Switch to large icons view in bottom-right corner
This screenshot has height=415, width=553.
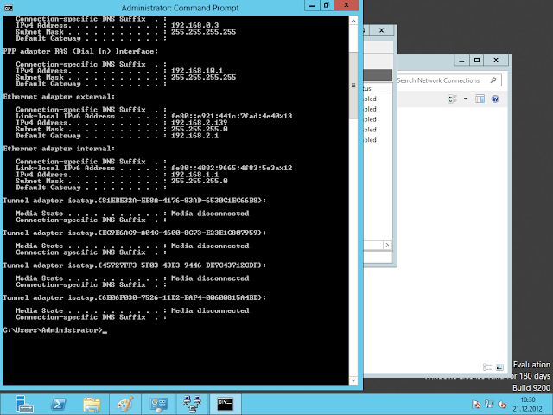[x=499, y=366]
